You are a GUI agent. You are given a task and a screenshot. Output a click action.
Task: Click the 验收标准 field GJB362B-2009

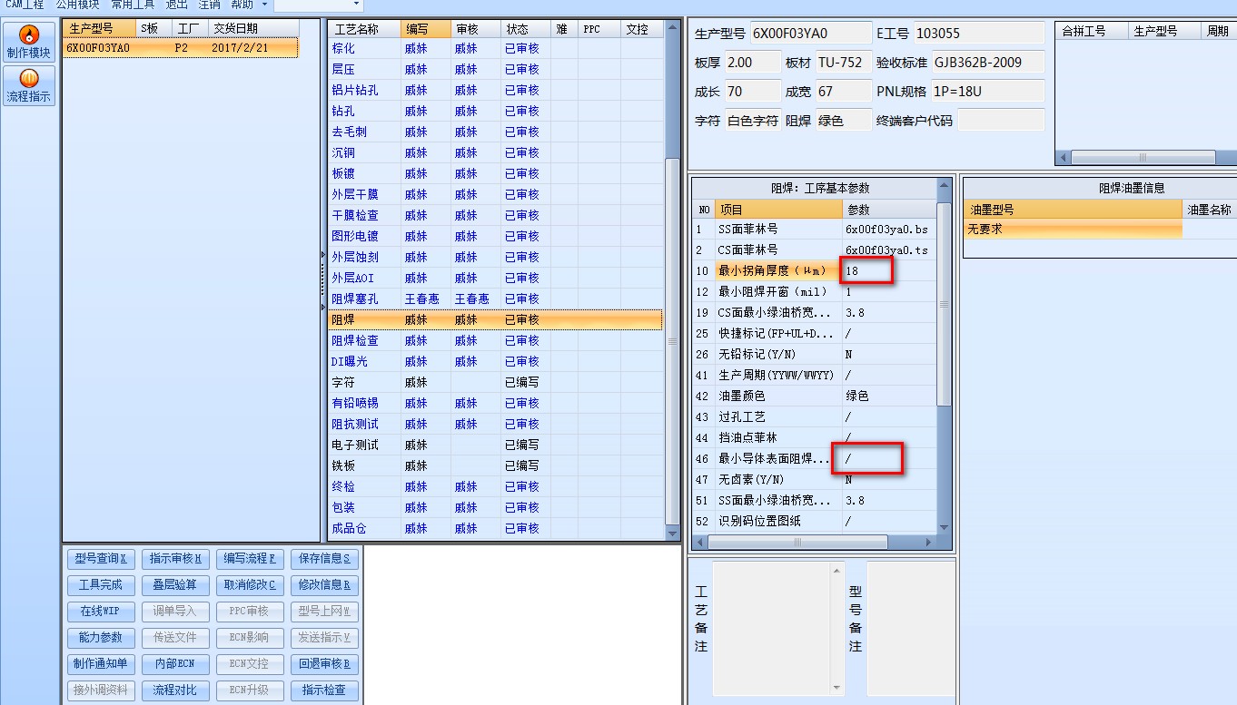[x=987, y=63]
